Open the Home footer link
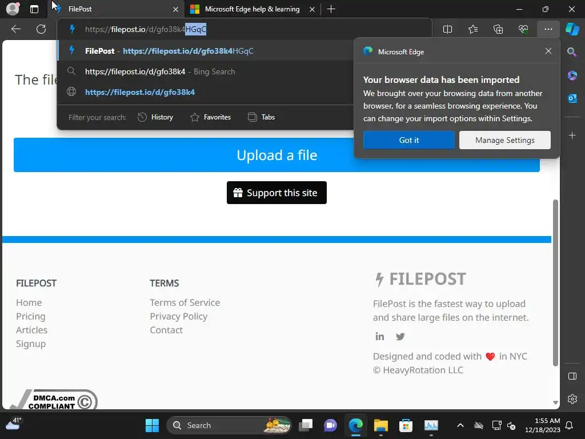 point(29,302)
